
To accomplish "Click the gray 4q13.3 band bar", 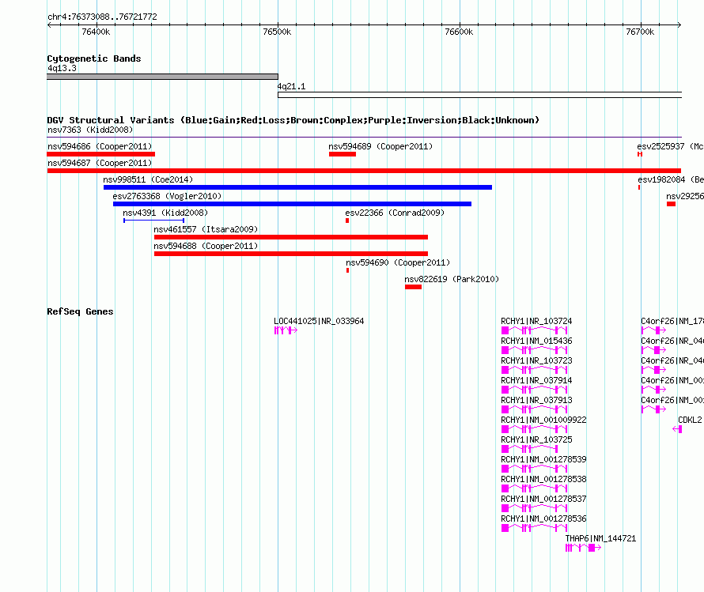I will point(162,77).
